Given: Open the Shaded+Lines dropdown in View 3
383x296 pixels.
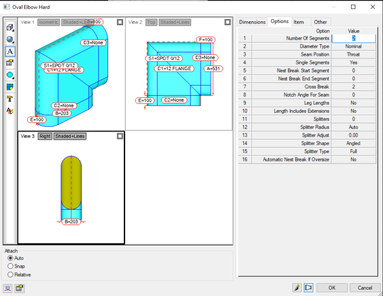Looking at the screenshot, I should pos(70,136).
